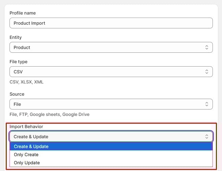This screenshot has width=222, height=171.
Task: Click the File, FTP, Google sheets hint text
Action: click(49, 114)
